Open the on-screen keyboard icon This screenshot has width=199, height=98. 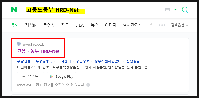tap(168, 10)
